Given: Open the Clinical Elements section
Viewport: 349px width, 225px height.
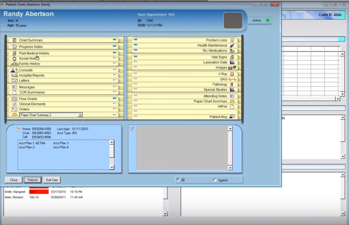Looking at the screenshot, I should click(x=32, y=104).
